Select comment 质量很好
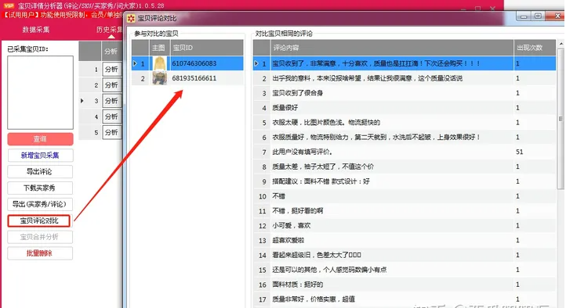This screenshot has height=308, width=566. pos(405,108)
